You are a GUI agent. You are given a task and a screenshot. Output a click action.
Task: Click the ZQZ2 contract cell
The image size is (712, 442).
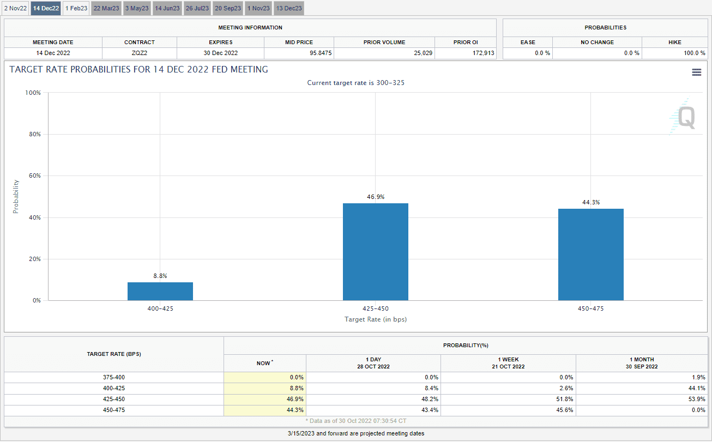139,53
